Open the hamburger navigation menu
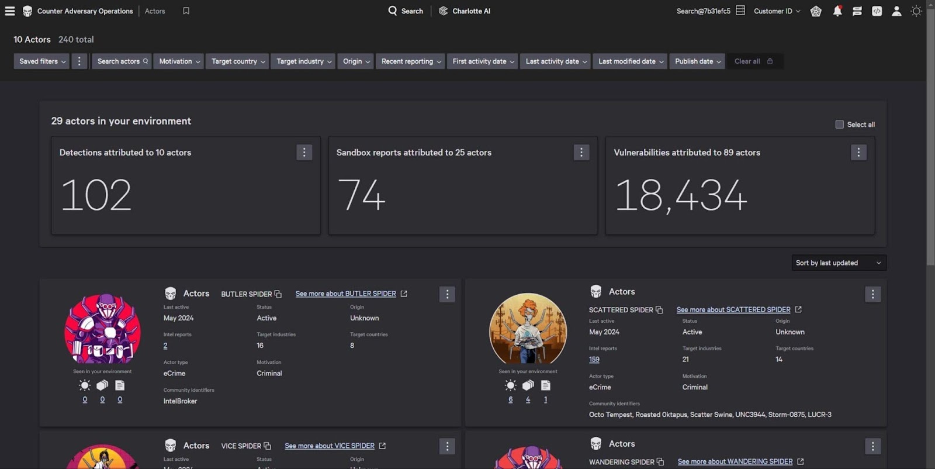 click(x=10, y=11)
